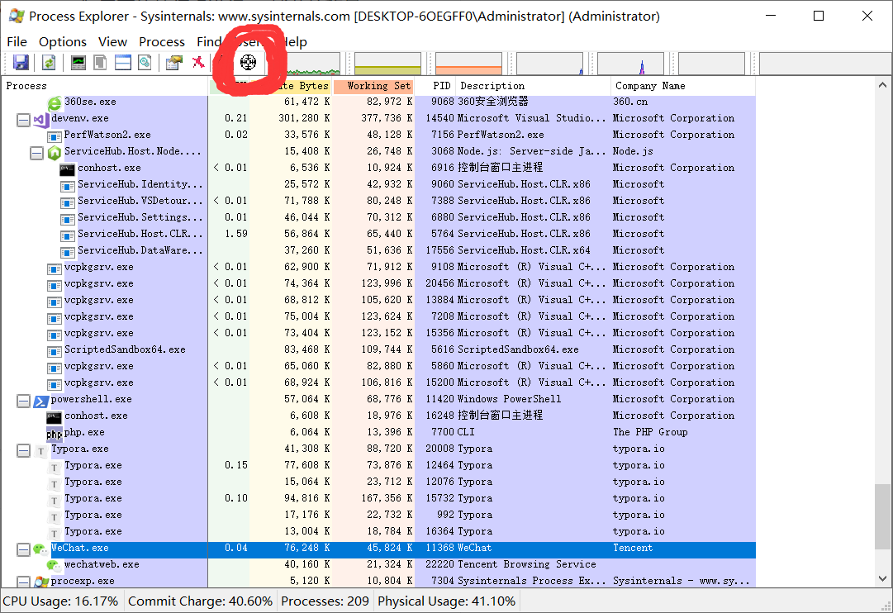Open System Information via the monitor icon

click(78, 62)
